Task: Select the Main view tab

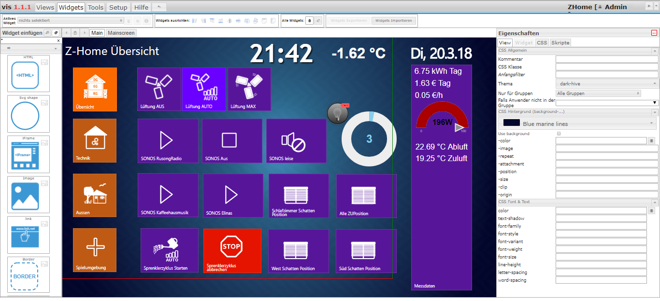Action: [97, 33]
